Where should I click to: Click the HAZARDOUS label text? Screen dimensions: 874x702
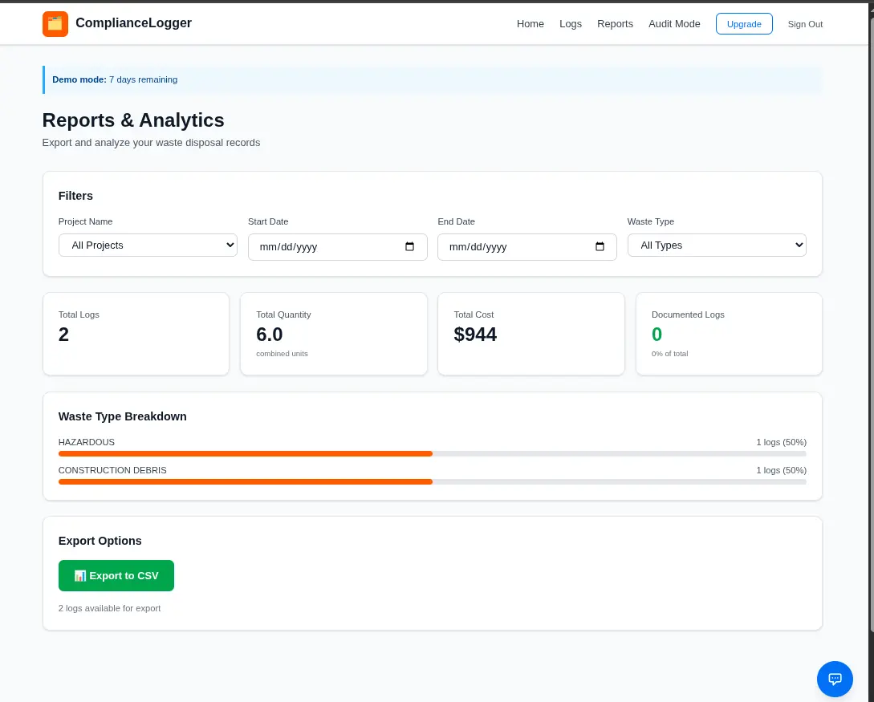tap(87, 442)
